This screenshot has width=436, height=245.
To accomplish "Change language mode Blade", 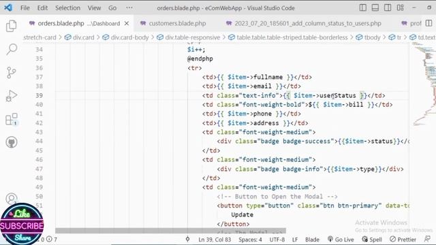I will 312,240.
